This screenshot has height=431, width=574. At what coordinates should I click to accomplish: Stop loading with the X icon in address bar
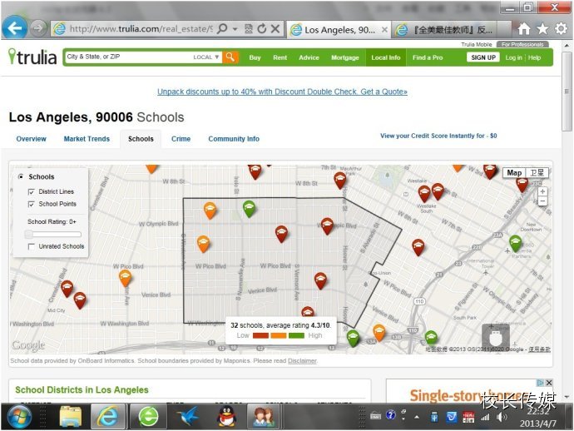click(x=275, y=28)
